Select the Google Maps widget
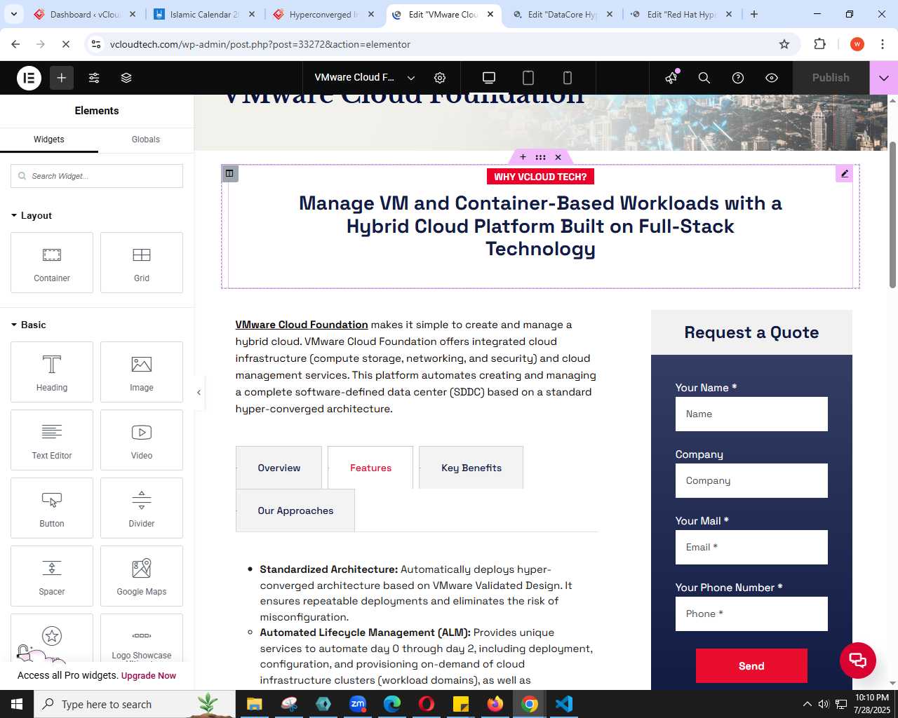This screenshot has width=898, height=718. click(142, 576)
